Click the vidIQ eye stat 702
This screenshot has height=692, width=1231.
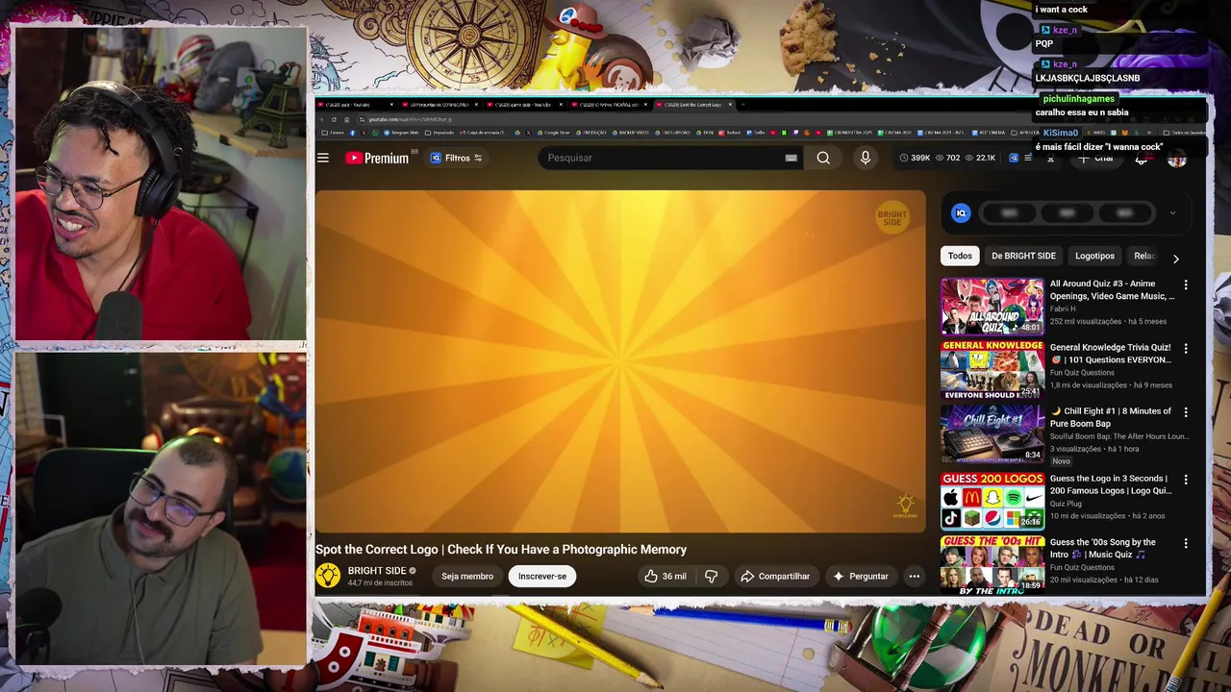[x=946, y=158]
